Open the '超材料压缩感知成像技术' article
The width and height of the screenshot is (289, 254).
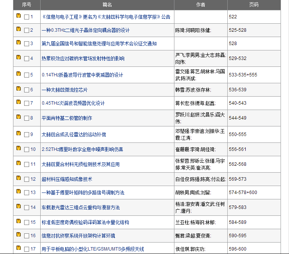click(67, 179)
